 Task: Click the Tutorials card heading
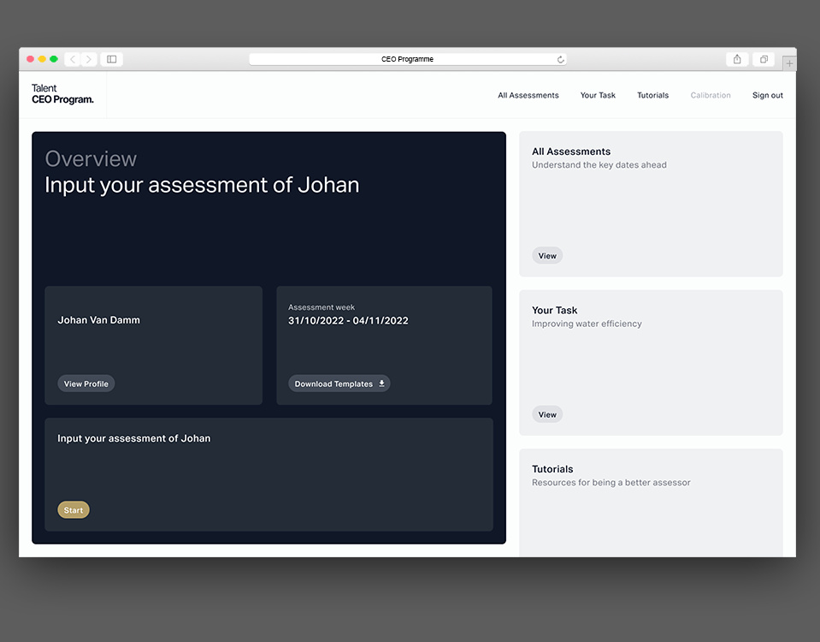point(552,469)
